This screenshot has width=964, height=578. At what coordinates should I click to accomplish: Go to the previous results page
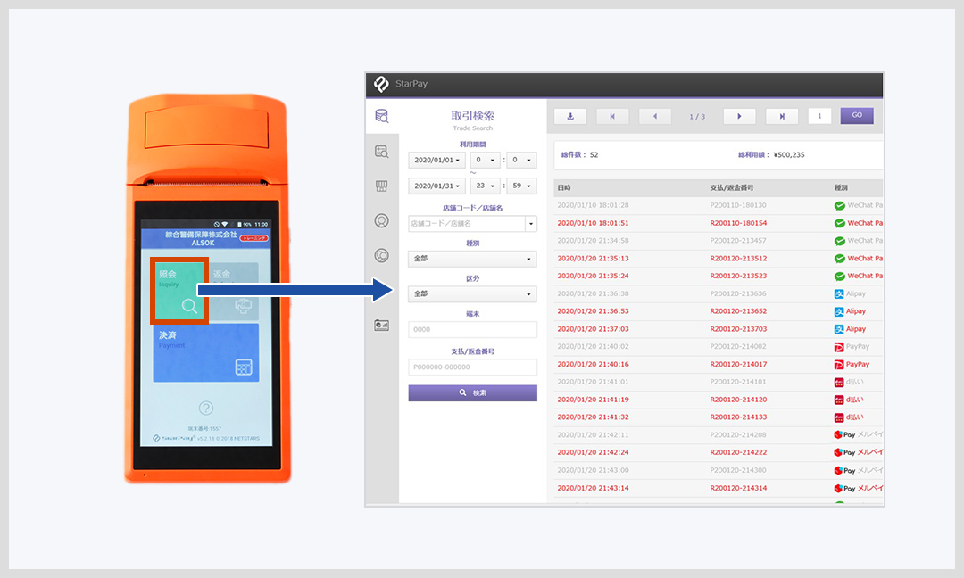pyautogui.click(x=655, y=116)
